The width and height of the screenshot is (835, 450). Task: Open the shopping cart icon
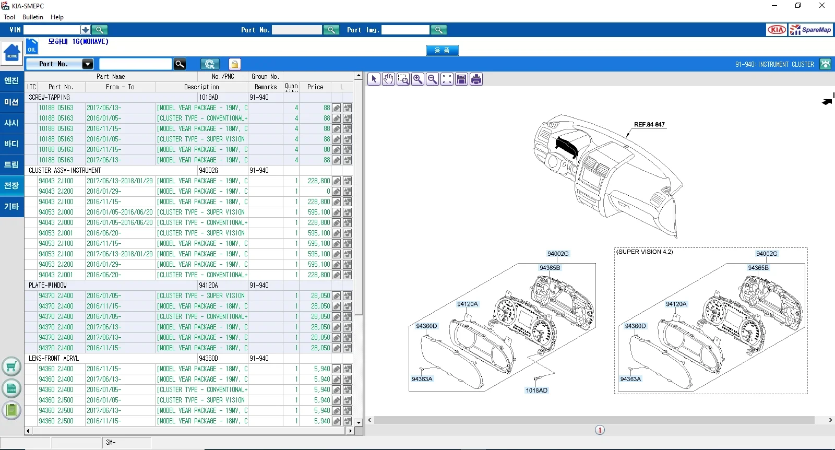[11, 367]
